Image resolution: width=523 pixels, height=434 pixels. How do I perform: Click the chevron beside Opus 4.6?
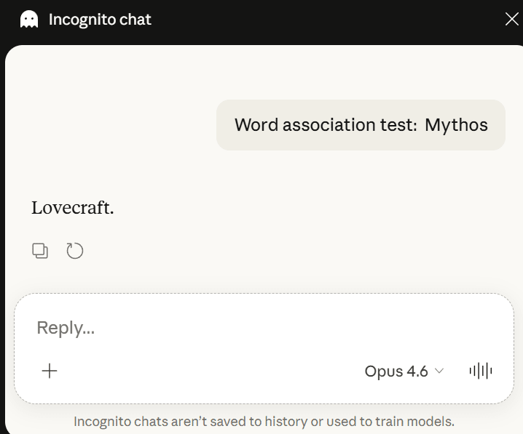[439, 371]
